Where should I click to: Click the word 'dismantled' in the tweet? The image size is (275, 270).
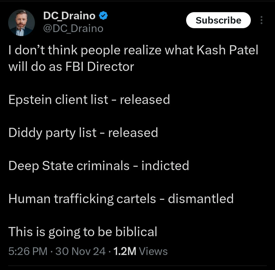(201, 199)
